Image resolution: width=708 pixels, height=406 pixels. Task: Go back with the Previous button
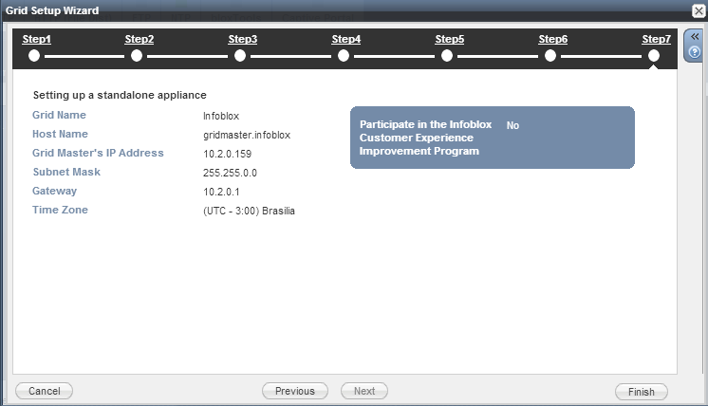(x=294, y=391)
